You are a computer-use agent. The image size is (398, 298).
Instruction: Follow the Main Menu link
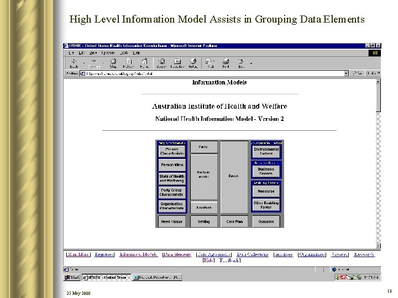tap(78, 254)
